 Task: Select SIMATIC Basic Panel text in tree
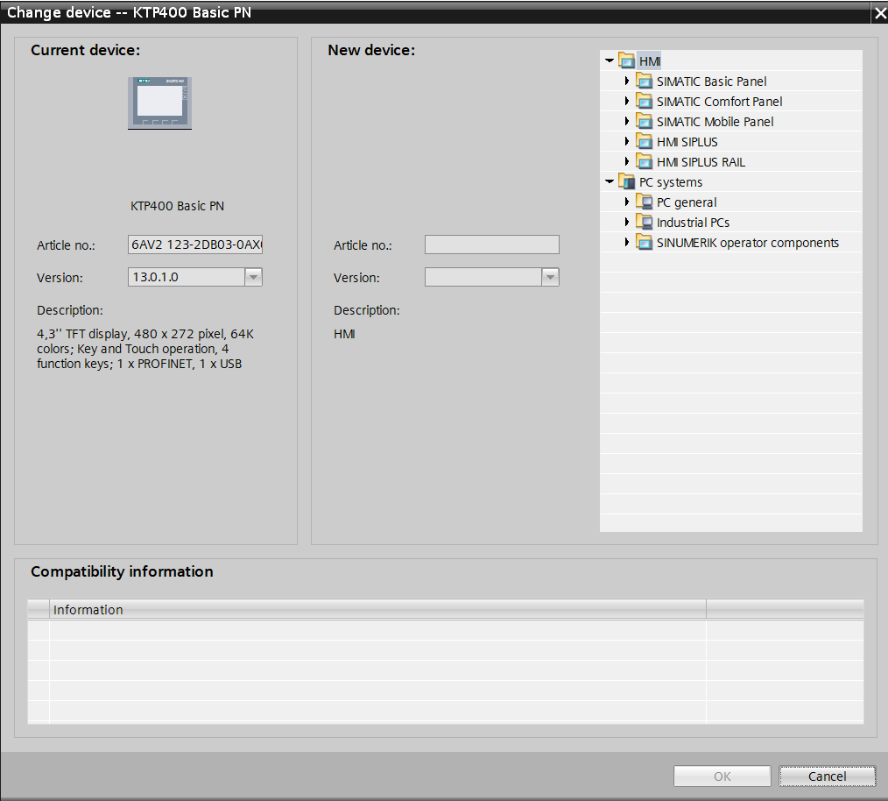(711, 82)
